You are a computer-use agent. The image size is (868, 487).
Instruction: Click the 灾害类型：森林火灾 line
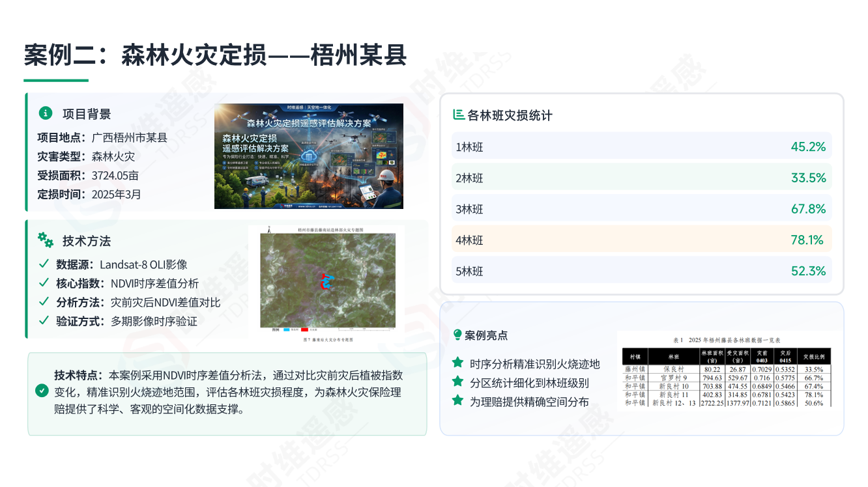[x=86, y=156]
